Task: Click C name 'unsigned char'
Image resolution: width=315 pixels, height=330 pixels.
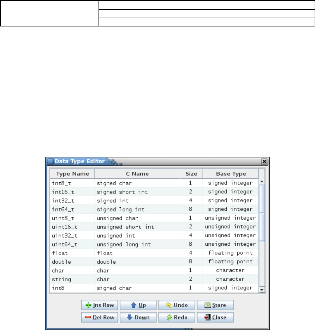Action: coord(137,218)
